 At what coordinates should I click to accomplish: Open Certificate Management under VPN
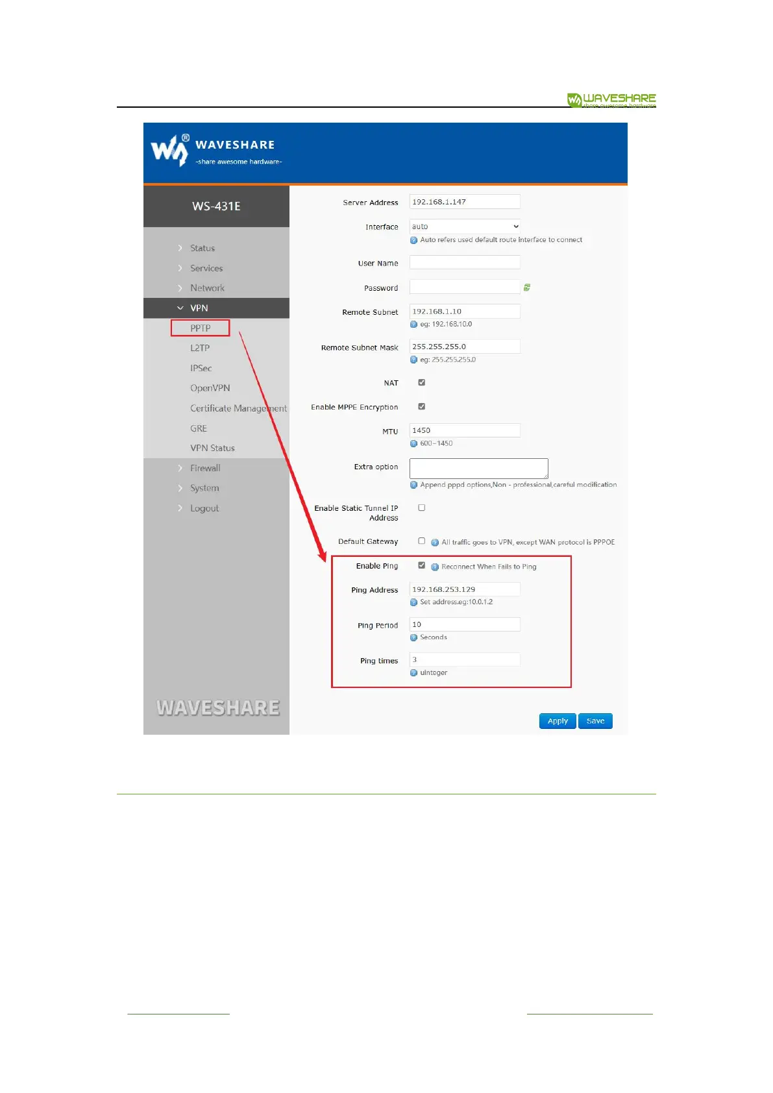(238, 408)
